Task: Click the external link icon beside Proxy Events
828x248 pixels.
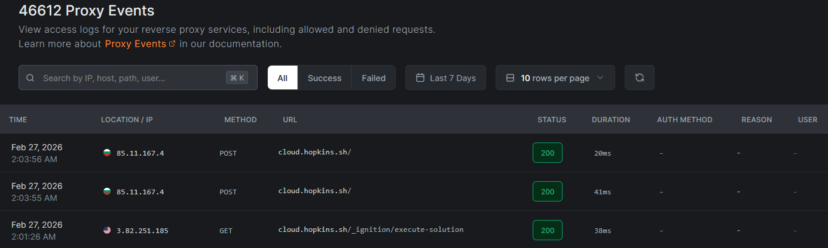Action: (172, 44)
